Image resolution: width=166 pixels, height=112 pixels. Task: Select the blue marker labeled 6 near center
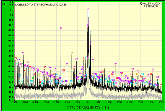click(90, 32)
